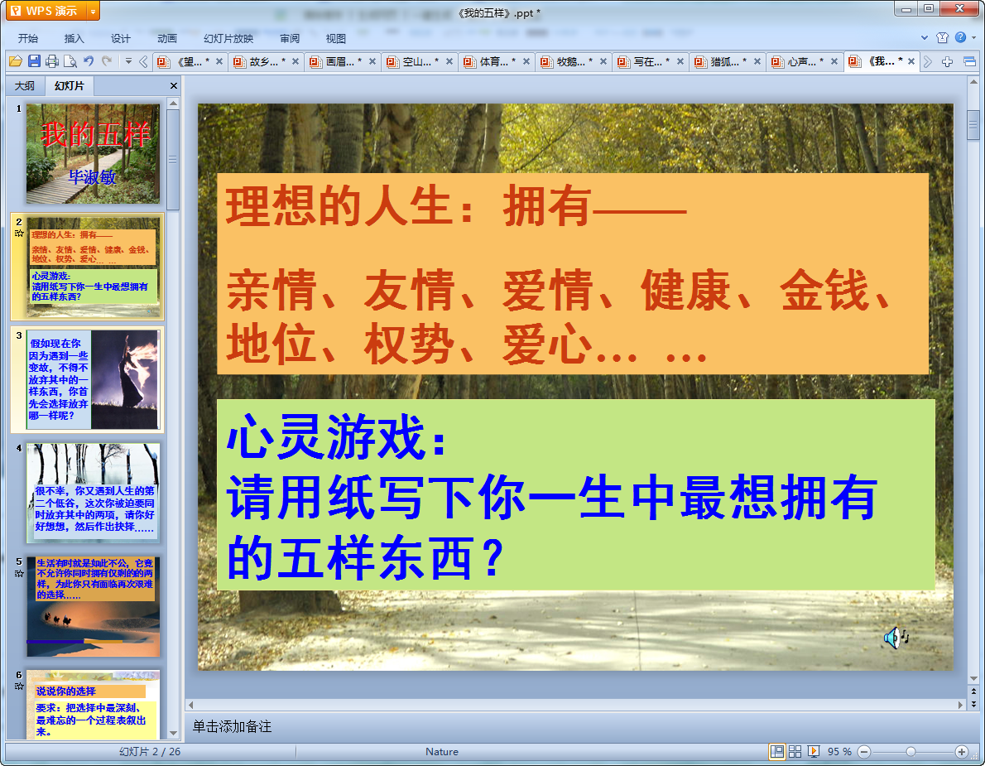Click the Nature theme name in status bar
Screen dimensions: 985x766
point(442,752)
